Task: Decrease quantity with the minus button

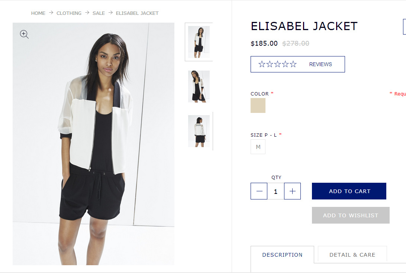Action: pyautogui.click(x=259, y=191)
